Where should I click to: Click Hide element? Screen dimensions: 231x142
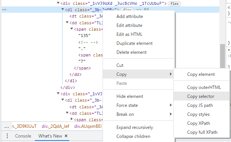point(130,96)
